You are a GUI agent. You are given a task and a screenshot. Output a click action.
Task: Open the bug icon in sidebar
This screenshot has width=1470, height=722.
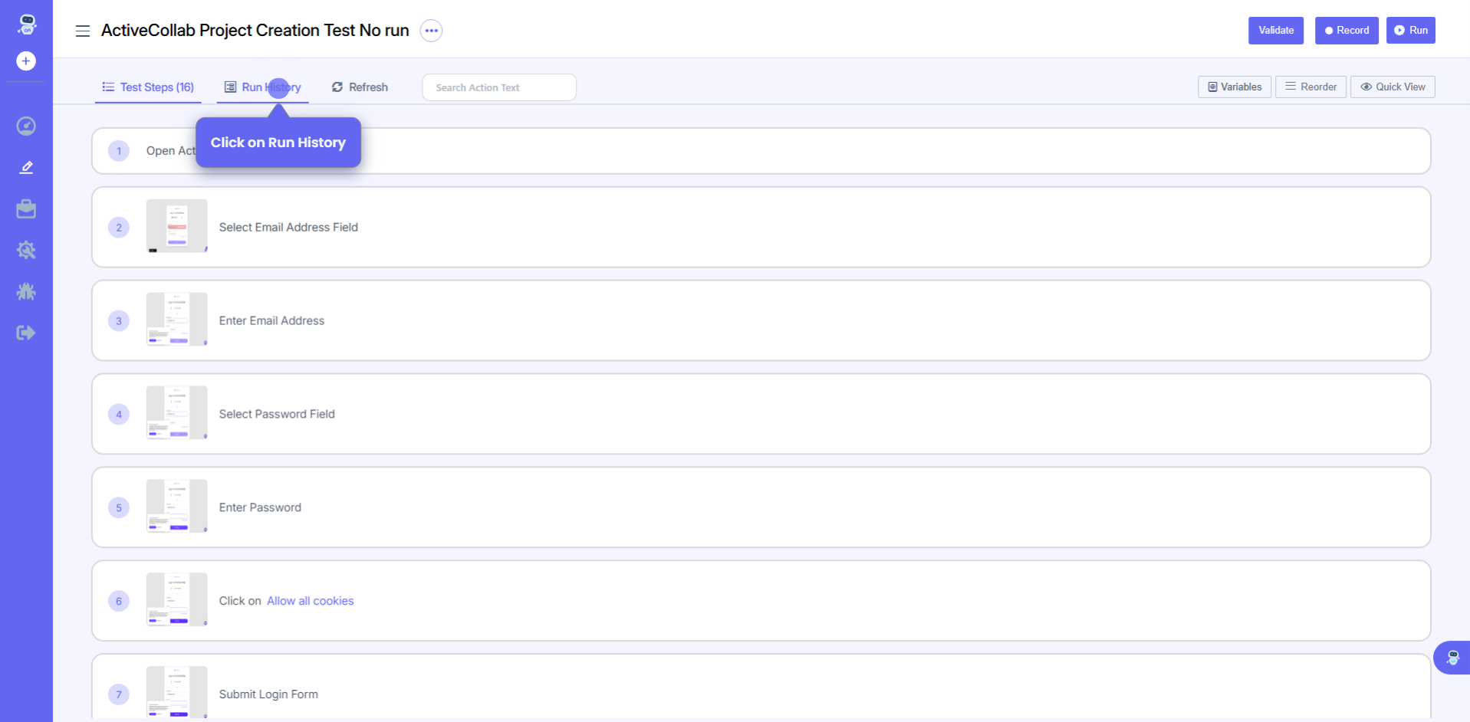(x=26, y=291)
